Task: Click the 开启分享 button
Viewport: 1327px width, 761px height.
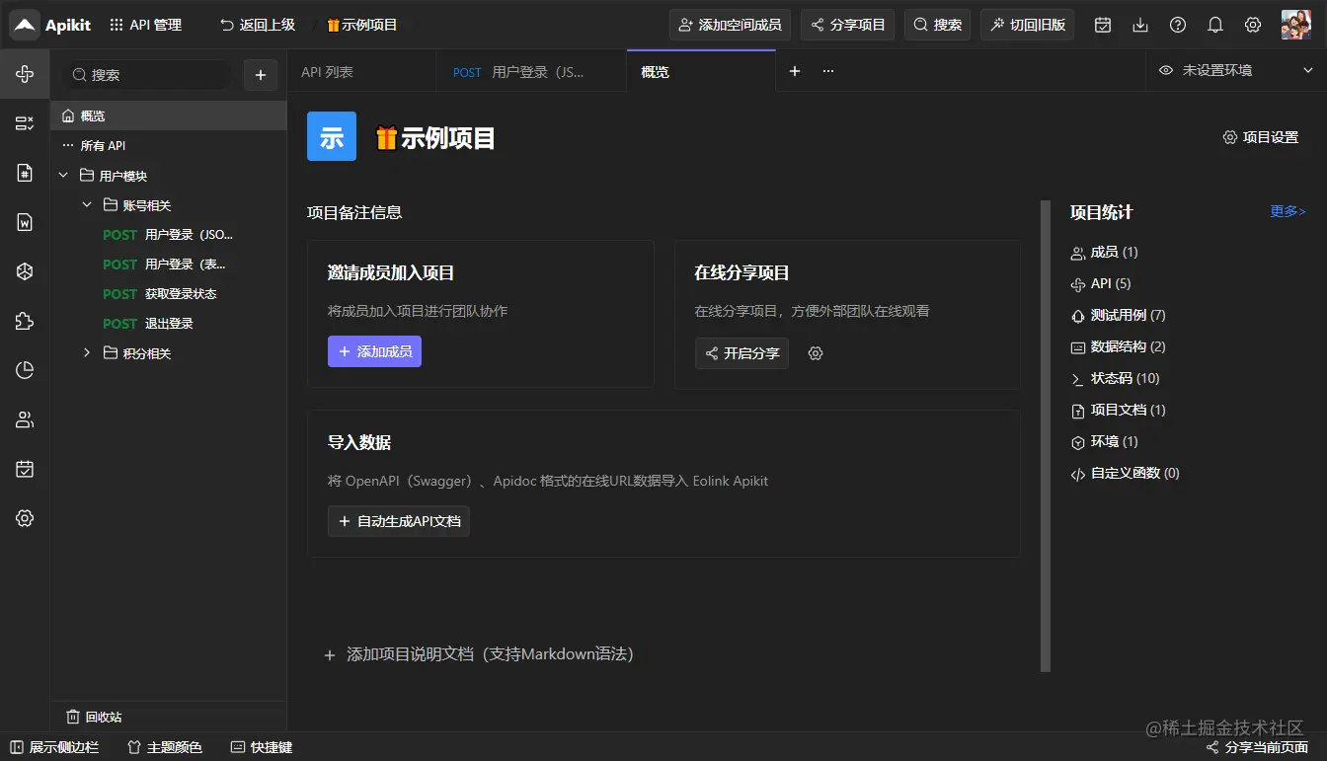Action: [x=742, y=353]
